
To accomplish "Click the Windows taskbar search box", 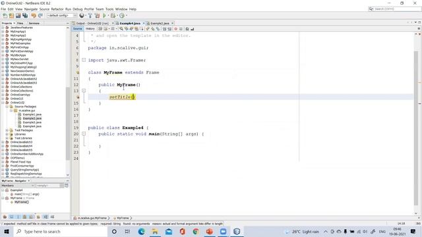I will (61, 231).
